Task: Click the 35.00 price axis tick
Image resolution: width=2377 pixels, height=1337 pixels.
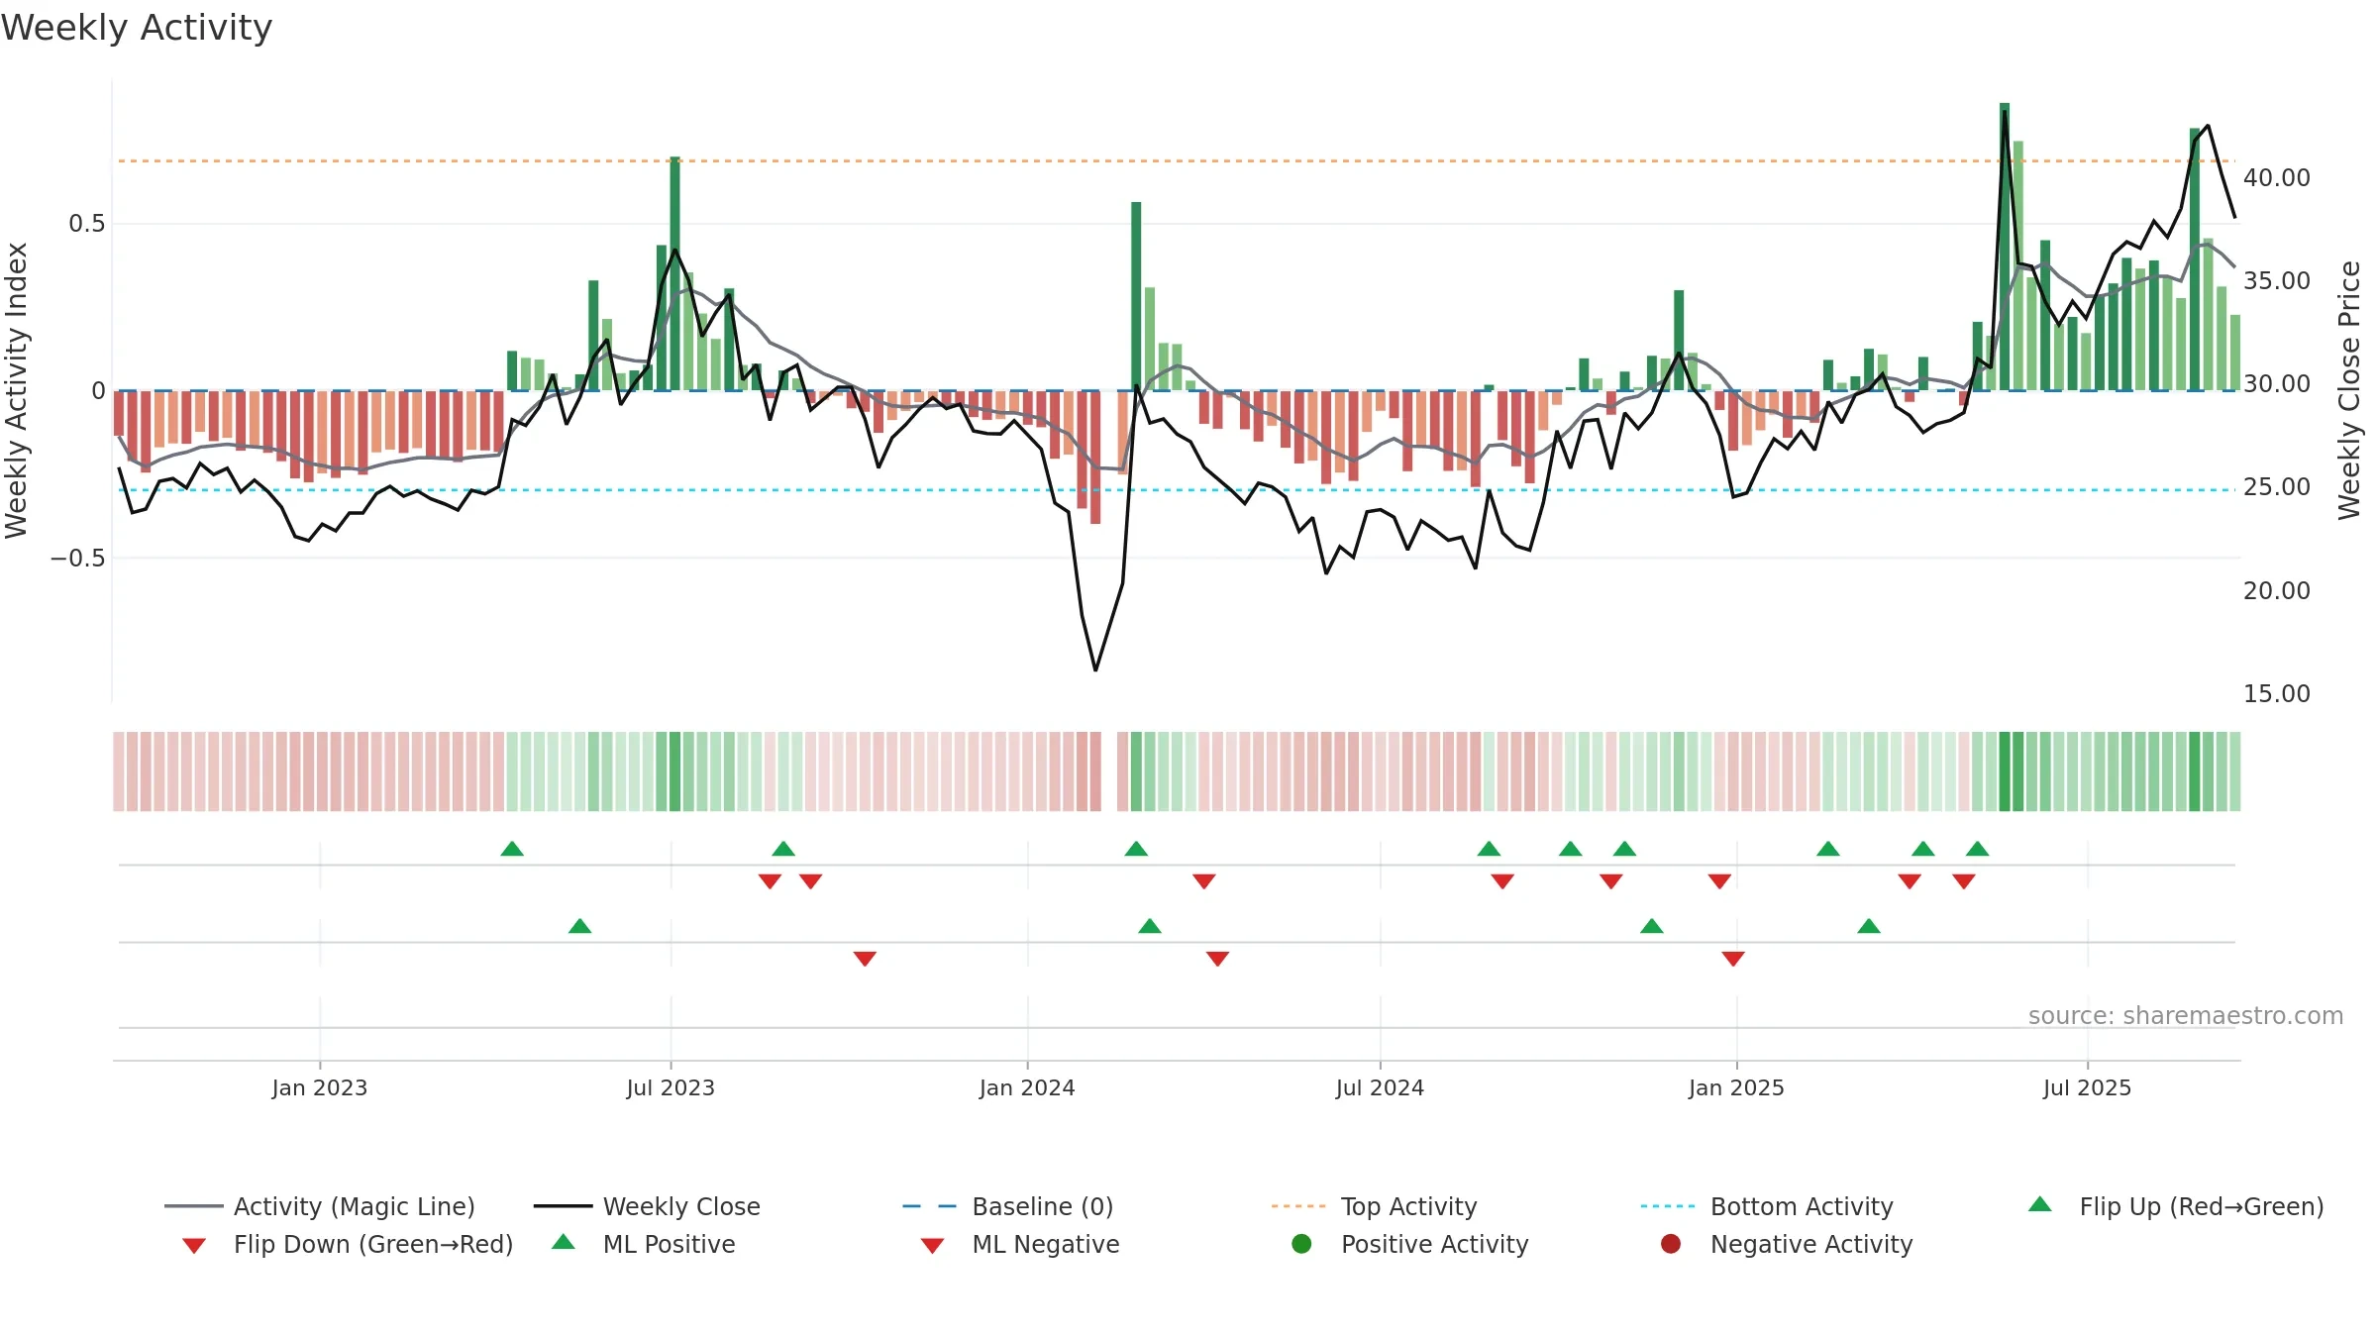Action: tap(2277, 280)
